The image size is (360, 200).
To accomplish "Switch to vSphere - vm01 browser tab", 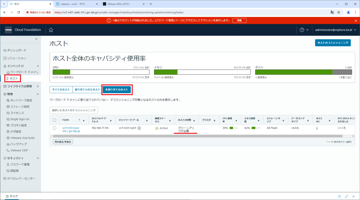I will click(x=77, y=4).
